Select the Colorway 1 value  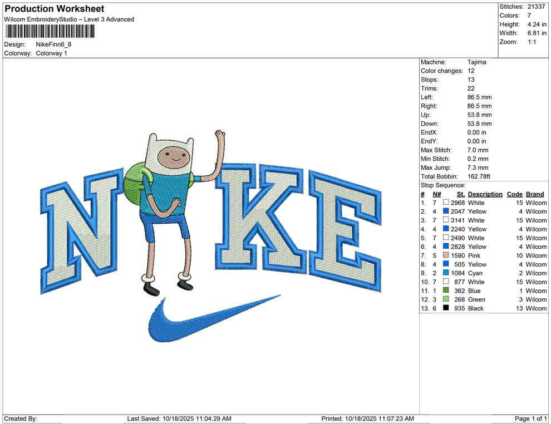(51, 53)
